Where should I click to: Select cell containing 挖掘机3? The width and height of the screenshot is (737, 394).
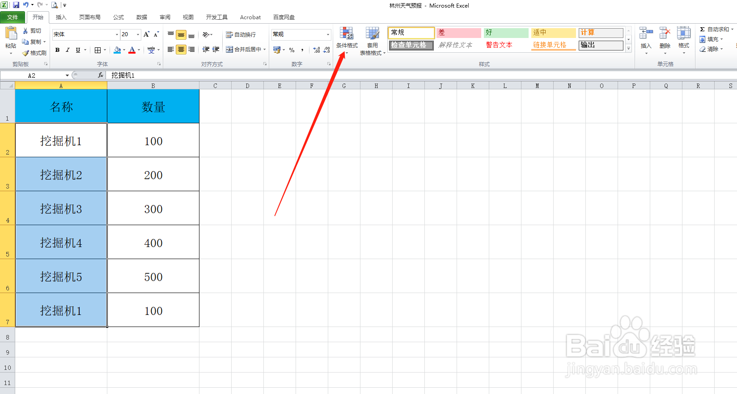tap(61, 208)
